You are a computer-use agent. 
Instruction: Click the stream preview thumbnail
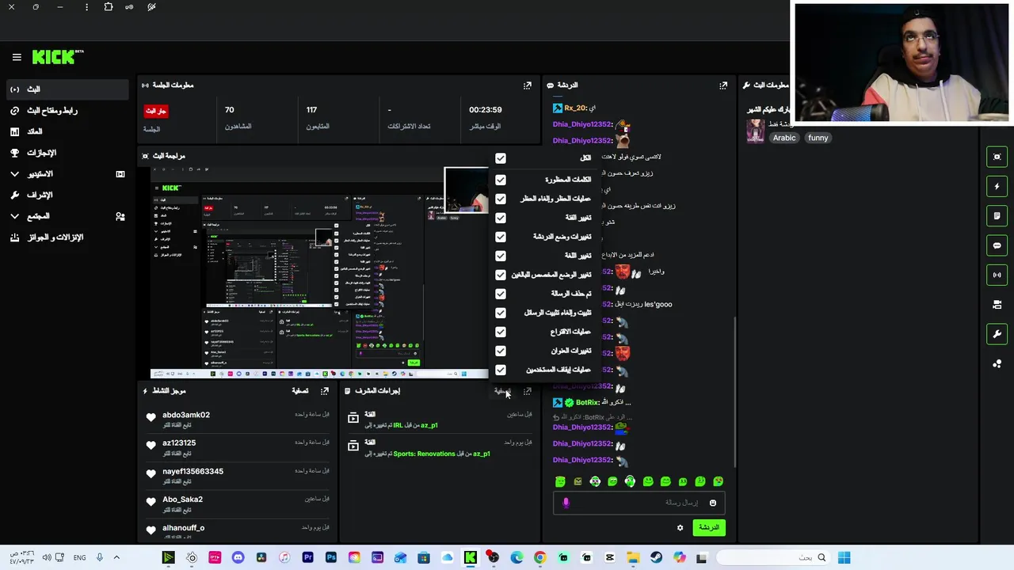(321, 272)
